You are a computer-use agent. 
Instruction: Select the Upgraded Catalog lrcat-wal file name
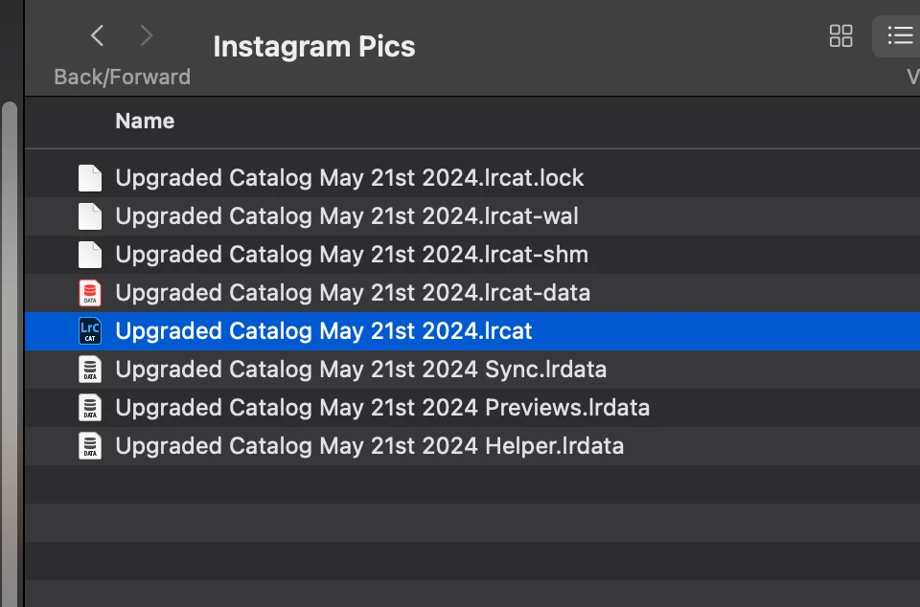tap(346, 216)
